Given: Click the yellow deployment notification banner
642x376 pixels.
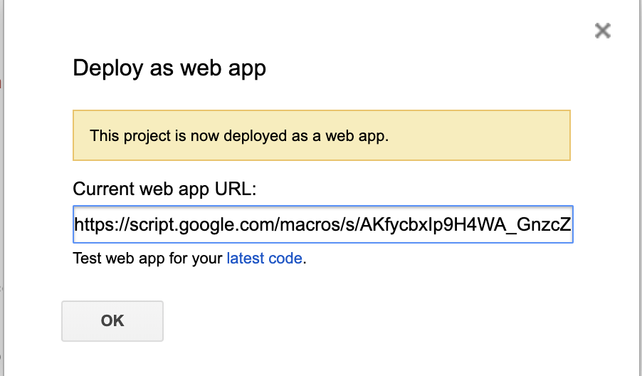Looking at the screenshot, I should coord(322,135).
